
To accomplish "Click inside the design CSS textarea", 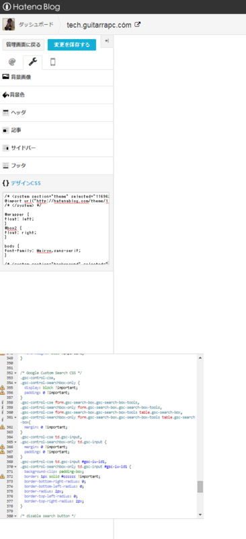I will coord(56,228).
